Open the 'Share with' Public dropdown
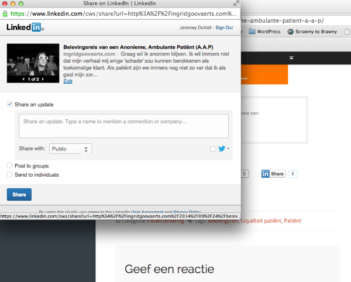The height and width of the screenshot is (282, 351). [70, 149]
